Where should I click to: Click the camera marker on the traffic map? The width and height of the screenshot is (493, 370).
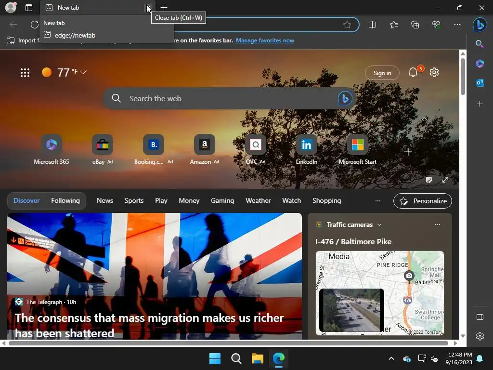(x=409, y=276)
